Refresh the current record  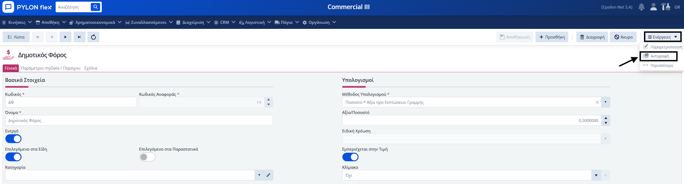tap(93, 37)
